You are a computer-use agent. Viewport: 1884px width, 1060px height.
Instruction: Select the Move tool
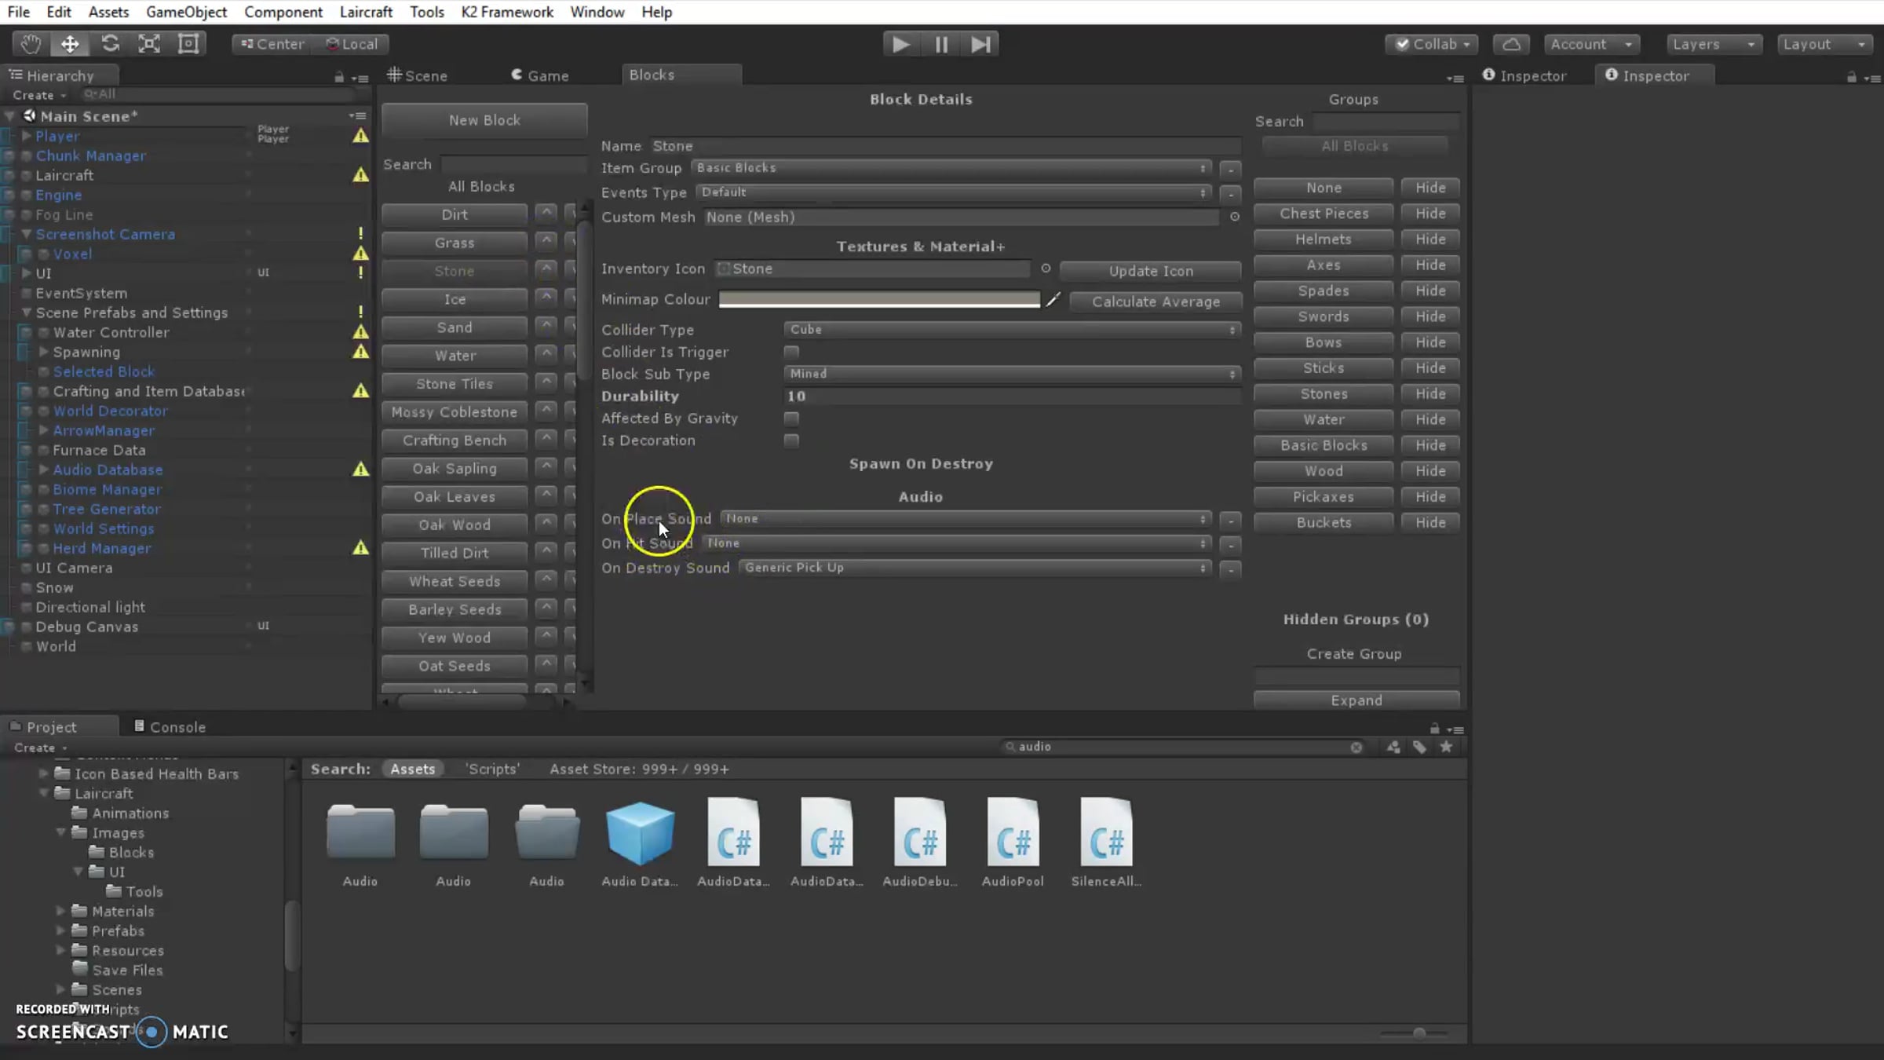tap(70, 44)
